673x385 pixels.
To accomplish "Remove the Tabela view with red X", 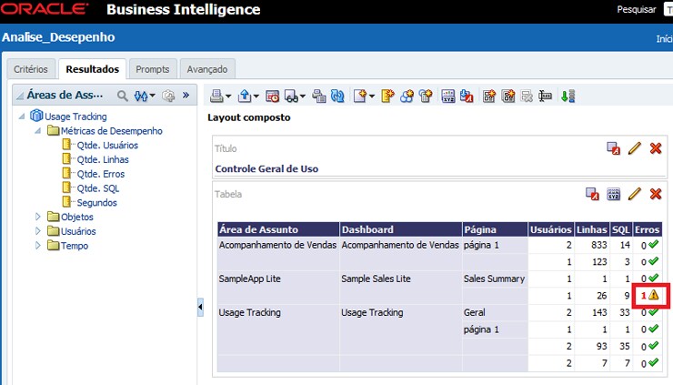I will [656, 194].
